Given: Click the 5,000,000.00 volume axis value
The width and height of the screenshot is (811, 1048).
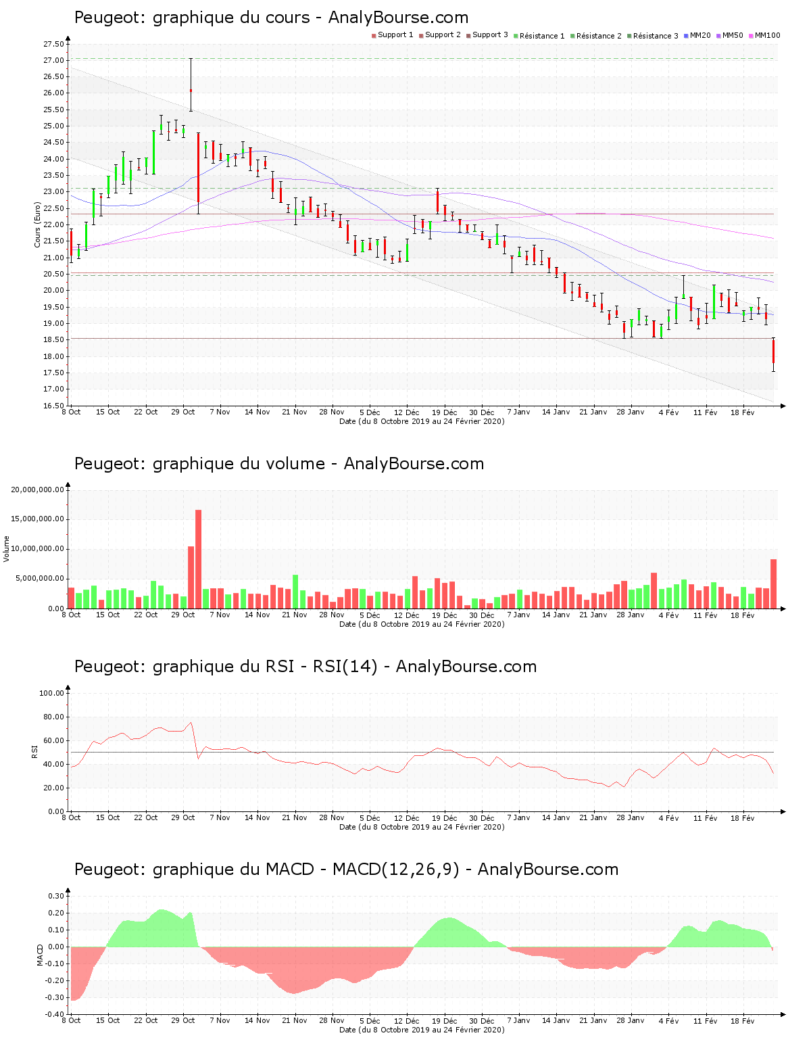Looking at the screenshot, I should (x=40, y=579).
